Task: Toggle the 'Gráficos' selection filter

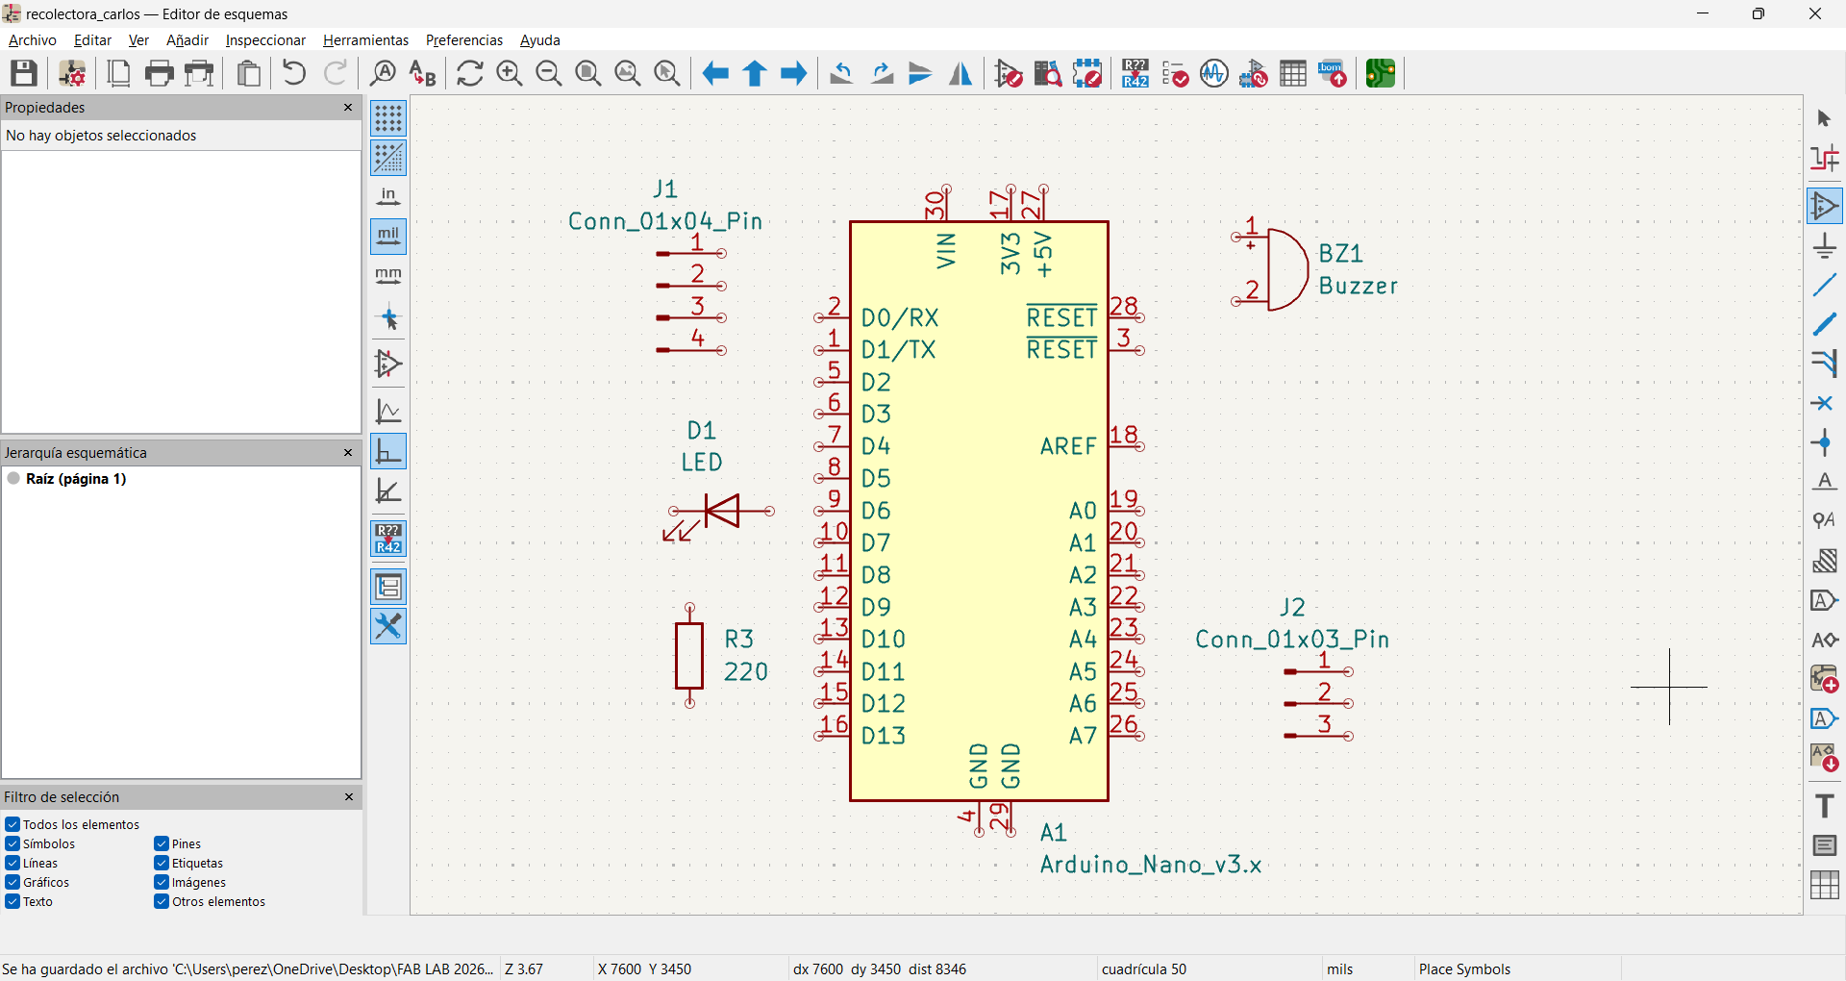Action: pos(12,882)
